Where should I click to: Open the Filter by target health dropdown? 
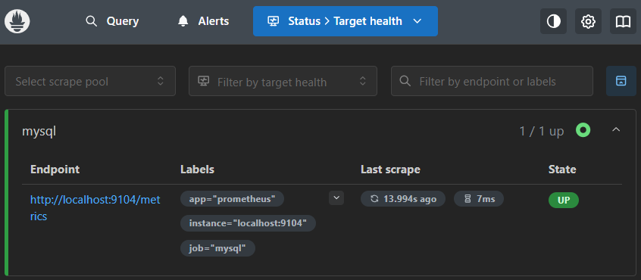[x=283, y=81]
